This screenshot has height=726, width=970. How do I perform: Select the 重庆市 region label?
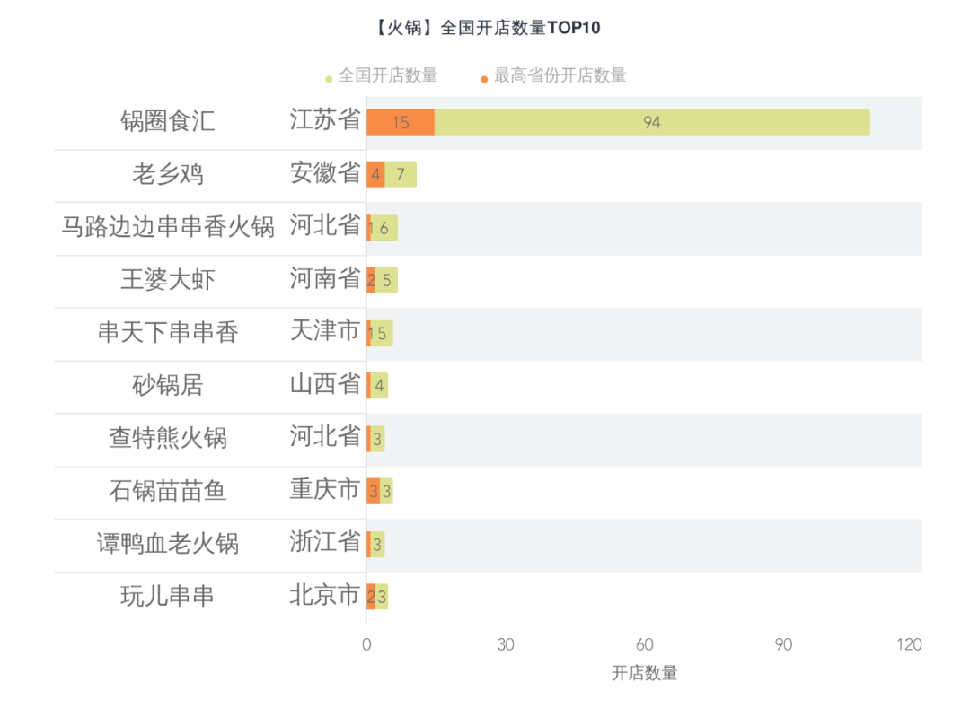[x=325, y=489]
